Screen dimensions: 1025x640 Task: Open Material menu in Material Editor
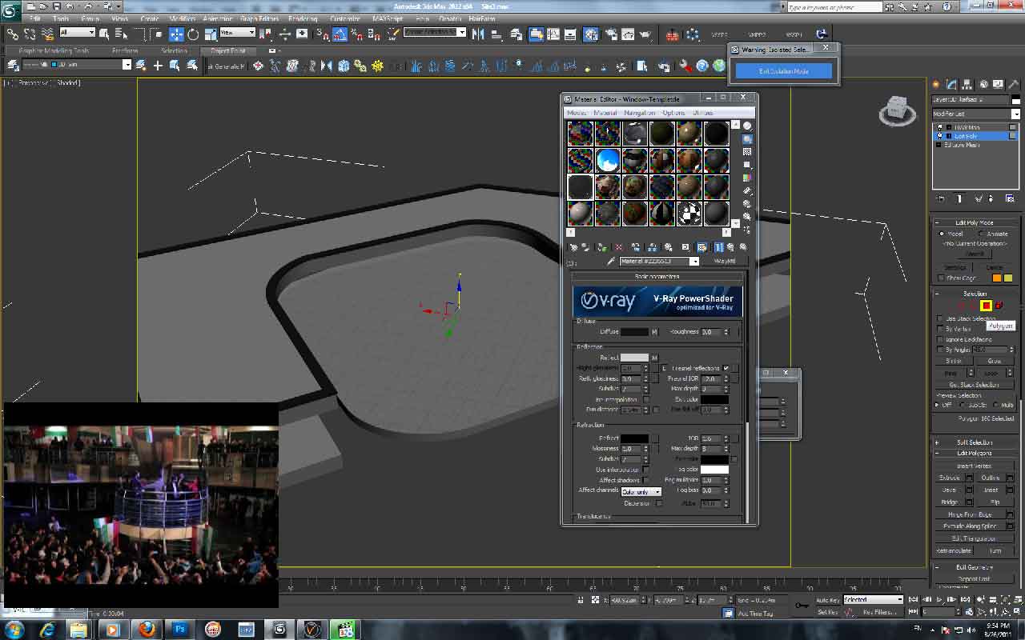[605, 113]
